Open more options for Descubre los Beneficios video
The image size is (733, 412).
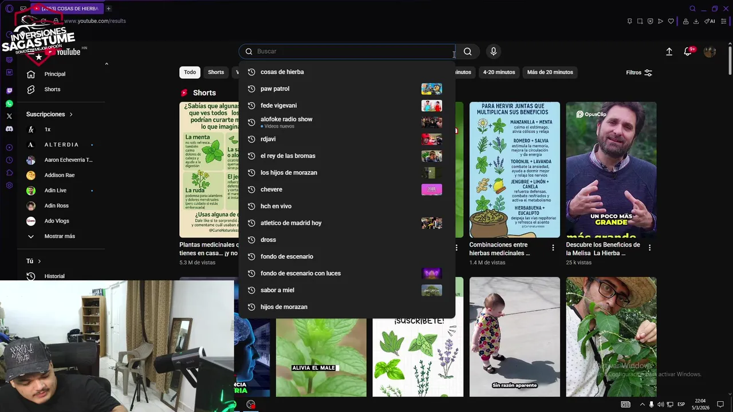(649, 248)
